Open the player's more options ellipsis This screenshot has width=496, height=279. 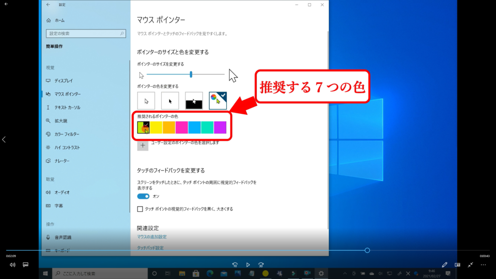point(483,265)
